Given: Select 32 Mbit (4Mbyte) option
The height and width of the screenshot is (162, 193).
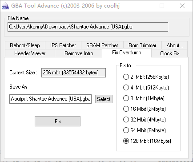Looking at the screenshot, I should coord(144,120).
